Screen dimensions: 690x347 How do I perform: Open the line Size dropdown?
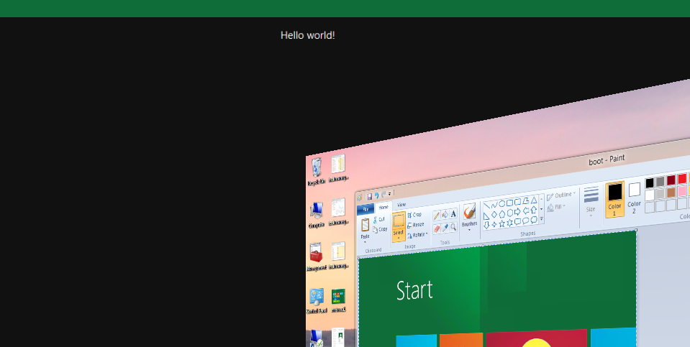(591, 200)
